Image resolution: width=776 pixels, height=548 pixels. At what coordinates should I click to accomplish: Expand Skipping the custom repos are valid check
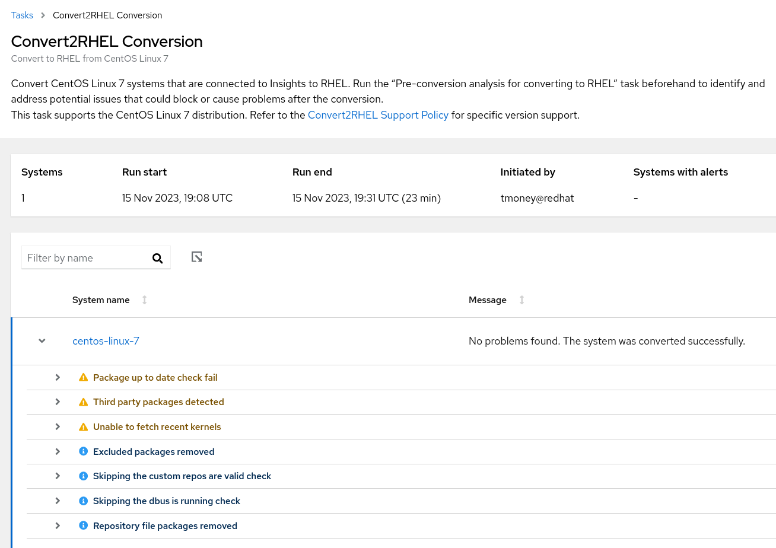58,476
